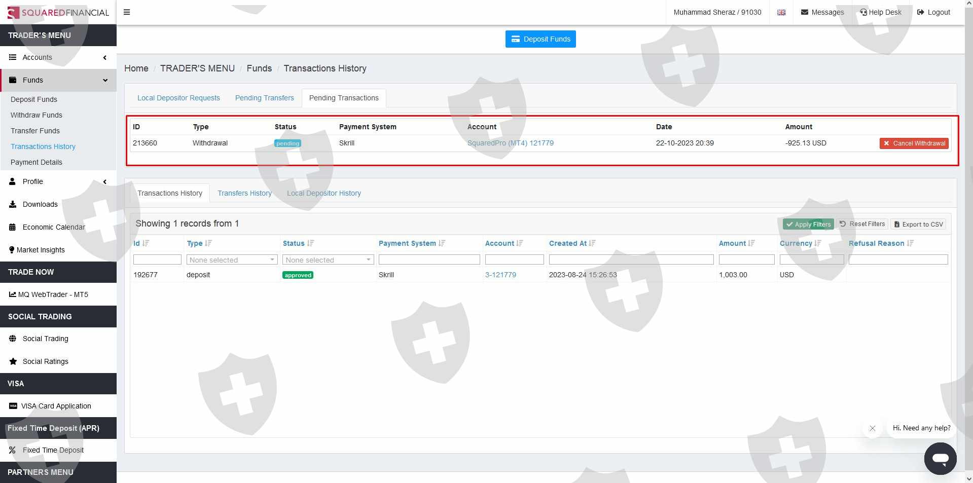This screenshot has width=973, height=483.
Task: Click the Payment System filter input field
Action: 429,260
